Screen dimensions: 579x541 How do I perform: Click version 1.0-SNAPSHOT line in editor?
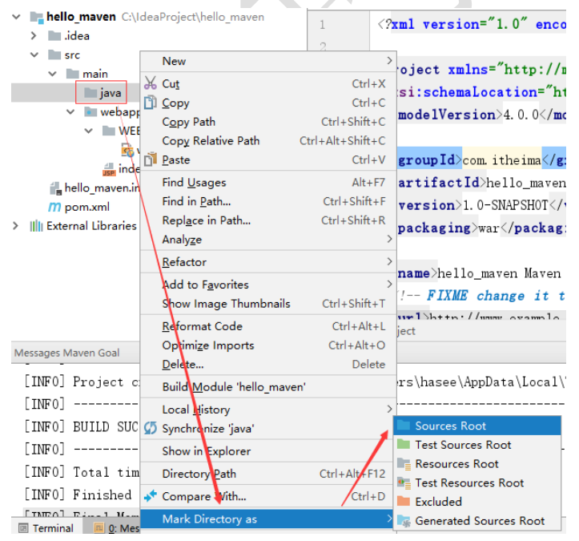point(481,204)
